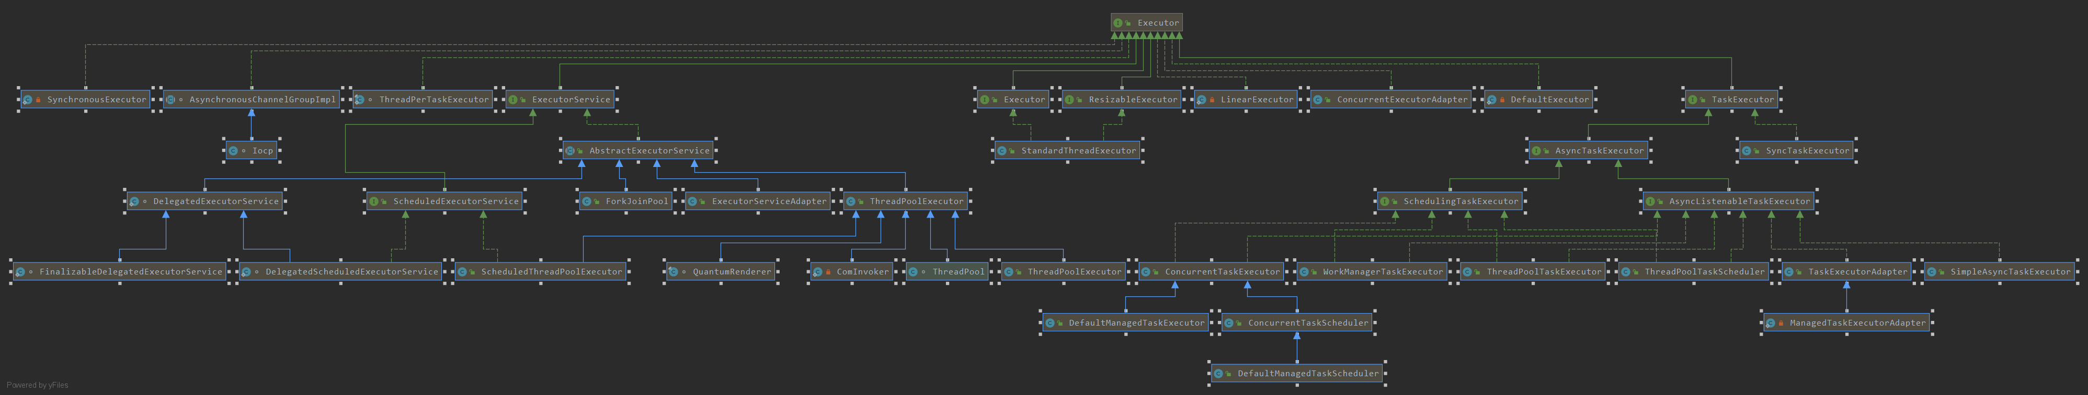Click the interface icon on the AsyncTaskExecutor node
This screenshot has width=2088, height=395.
1536,151
